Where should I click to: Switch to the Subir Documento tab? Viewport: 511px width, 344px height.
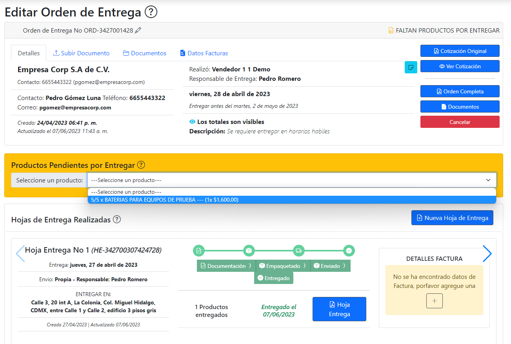pyautogui.click(x=81, y=53)
